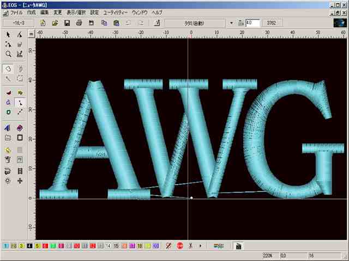Viewport: 349px width, 261px height.
Task: Click the scissors trim icon
Action: coord(190,246)
